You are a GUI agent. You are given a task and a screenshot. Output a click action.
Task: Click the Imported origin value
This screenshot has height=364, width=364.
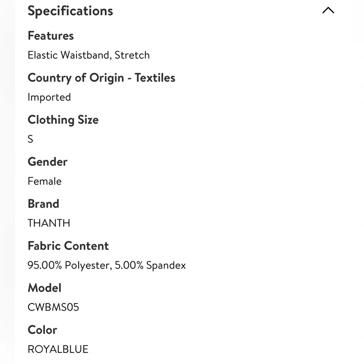(x=49, y=97)
